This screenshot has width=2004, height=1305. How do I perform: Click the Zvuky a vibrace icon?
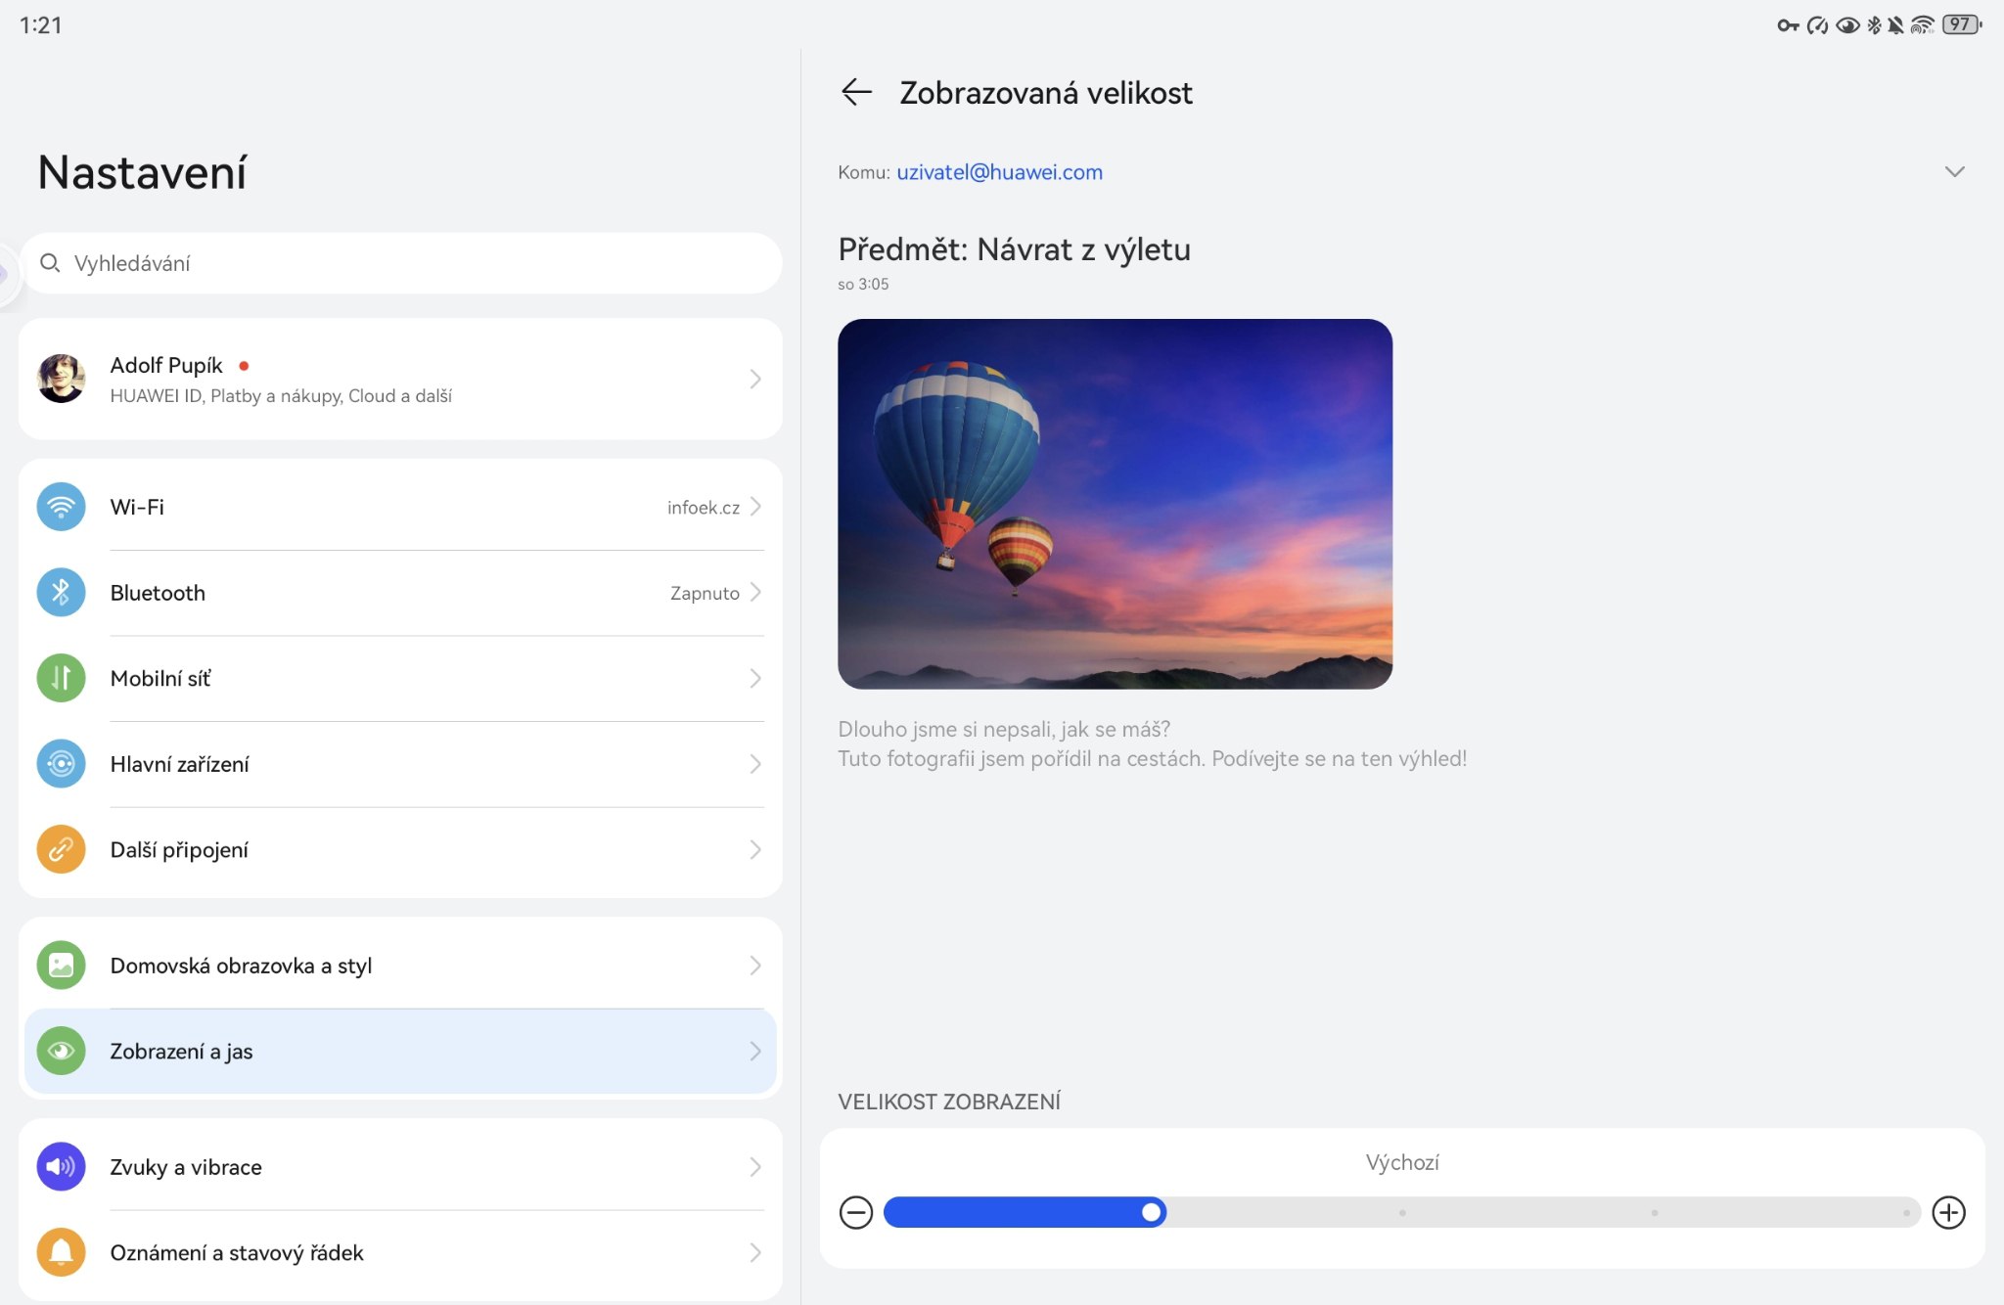61,1166
